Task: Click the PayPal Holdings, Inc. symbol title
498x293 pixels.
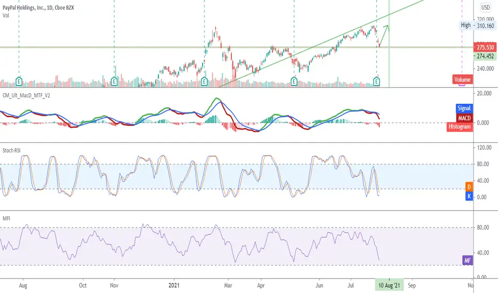Action: pyautogui.click(x=38, y=7)
